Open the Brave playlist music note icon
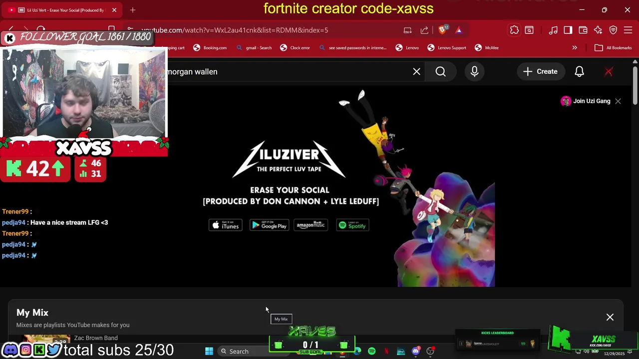The height and width of the screenshot is (359, 639). tap(553, 30)
